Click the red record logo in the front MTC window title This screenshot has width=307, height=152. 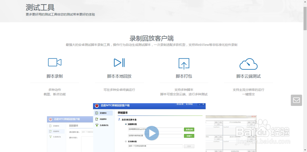[x=97, y=106]
